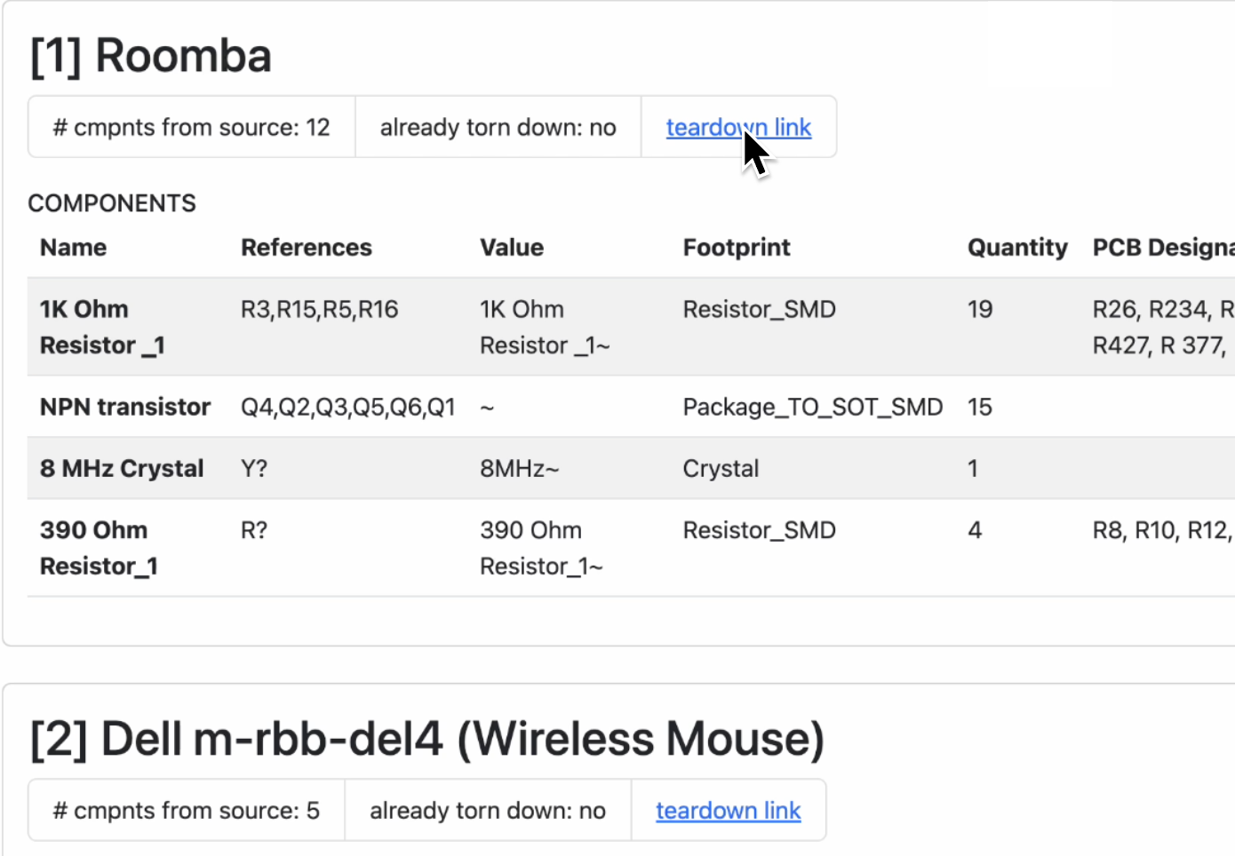
Task: Click the Package_TO_SOT_SMD footprint cell
Action: [x=812, y=407]
